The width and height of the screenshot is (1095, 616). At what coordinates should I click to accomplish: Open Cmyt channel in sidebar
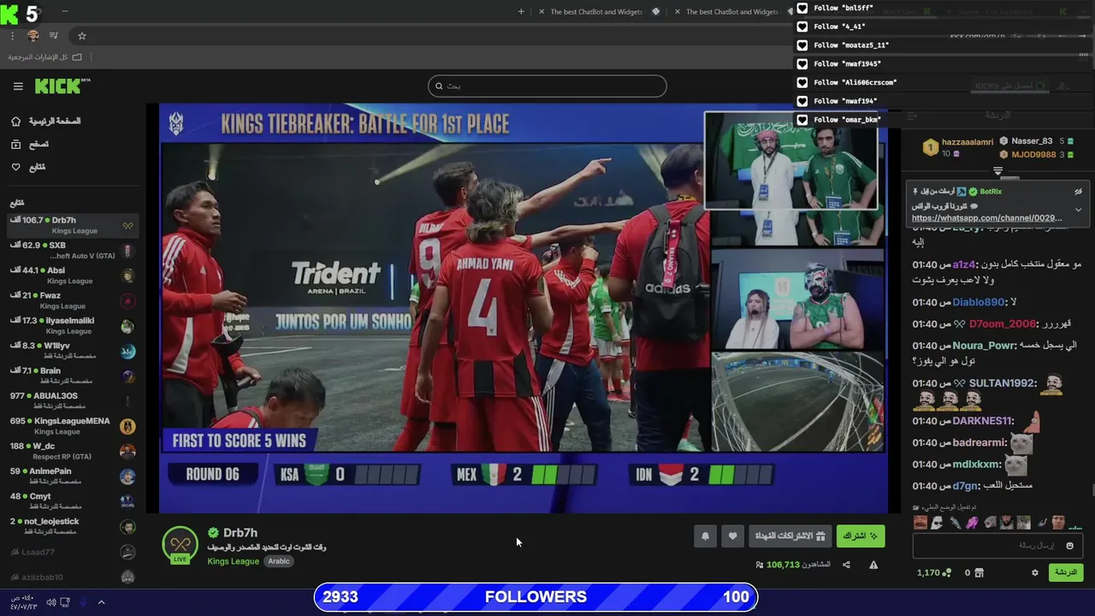(x=72, y=500)
